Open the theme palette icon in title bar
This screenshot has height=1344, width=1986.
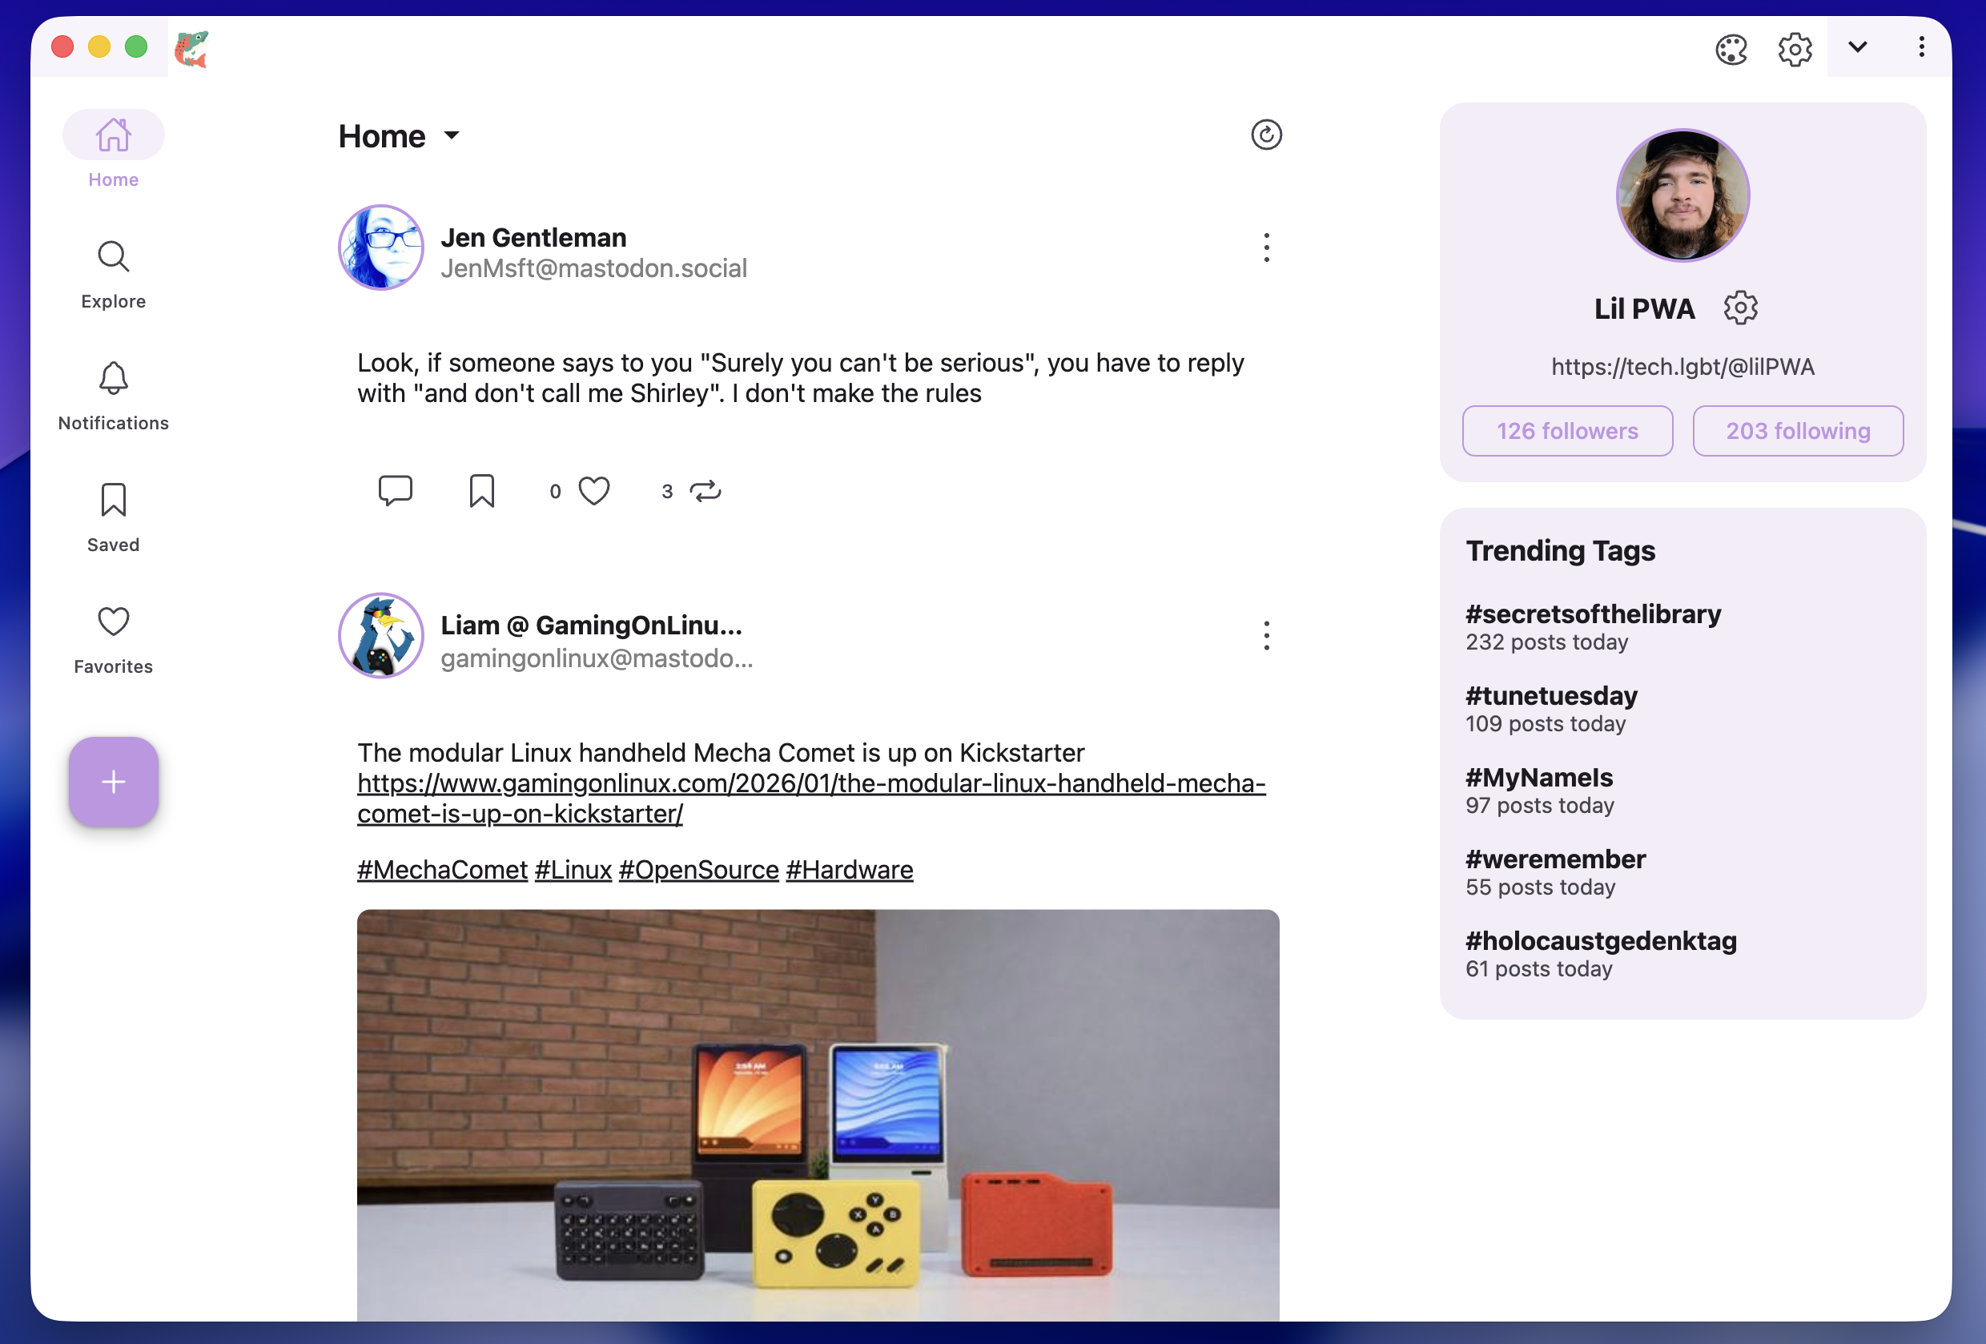[1731, 49]
